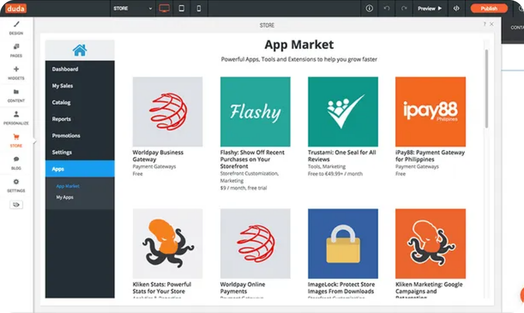Click the Settings gear in left sidebar
Viewport: 524px width, 313px height.
[16, 182]
